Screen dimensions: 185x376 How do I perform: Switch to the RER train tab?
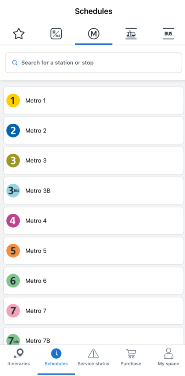56,34
